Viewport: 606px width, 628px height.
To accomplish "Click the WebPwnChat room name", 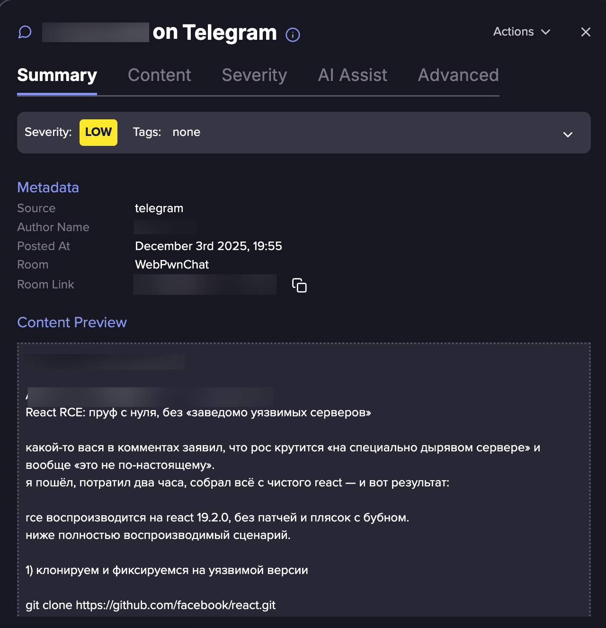I will click(x=172, y=265).
